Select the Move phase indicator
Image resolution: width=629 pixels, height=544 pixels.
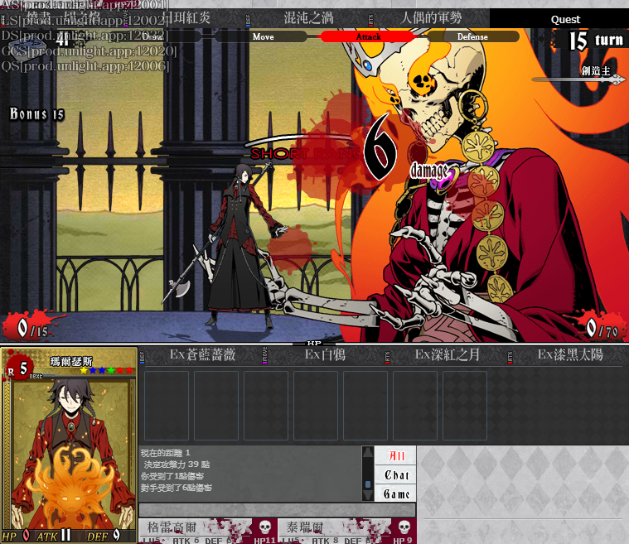click(264, 36)
